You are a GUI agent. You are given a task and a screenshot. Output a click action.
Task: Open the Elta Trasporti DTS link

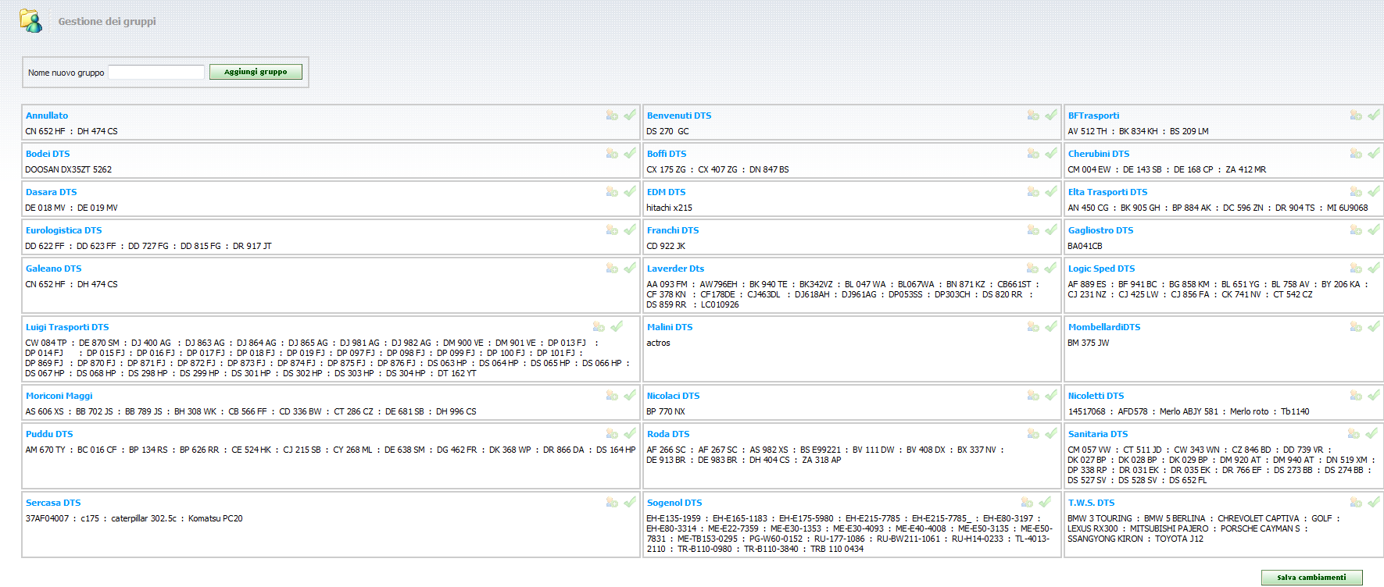point(1107,192)
